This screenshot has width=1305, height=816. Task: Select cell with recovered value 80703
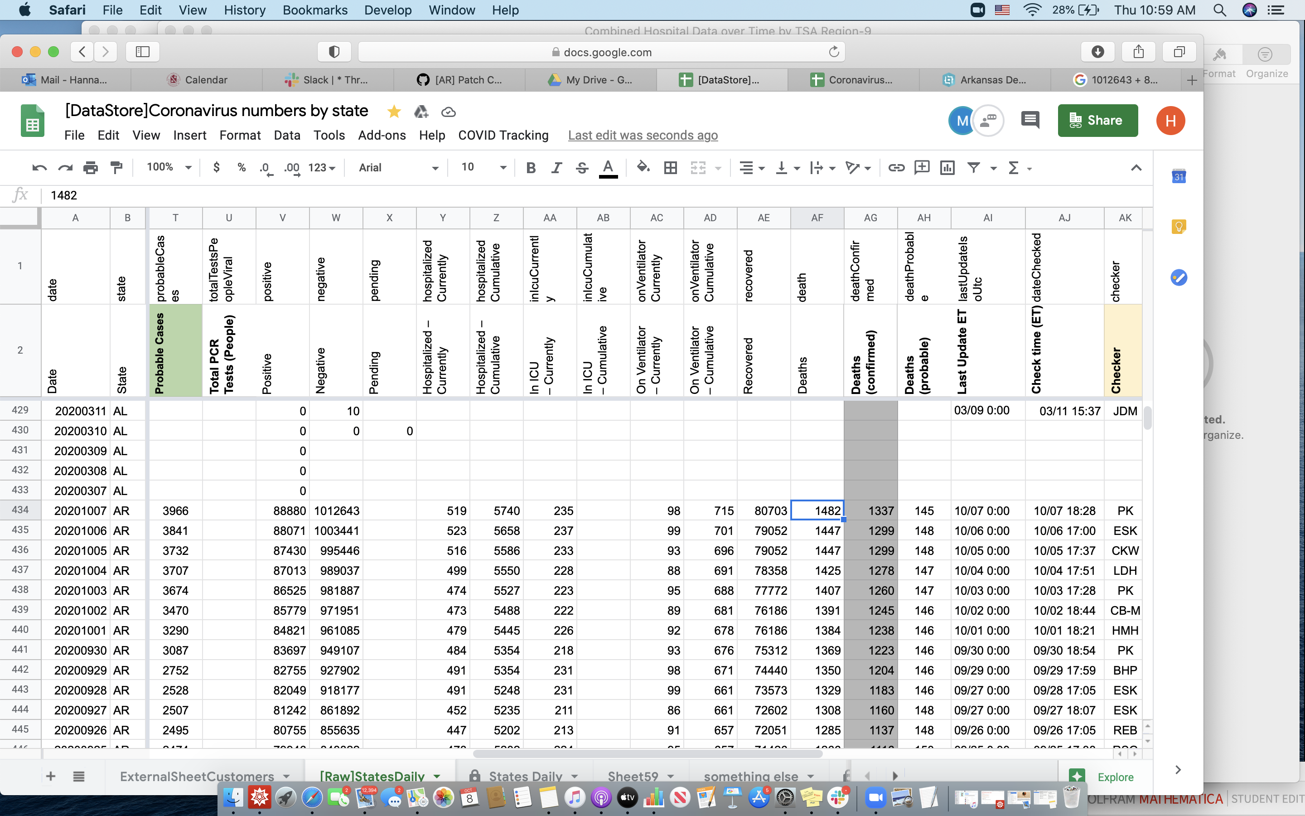(764, 510)
